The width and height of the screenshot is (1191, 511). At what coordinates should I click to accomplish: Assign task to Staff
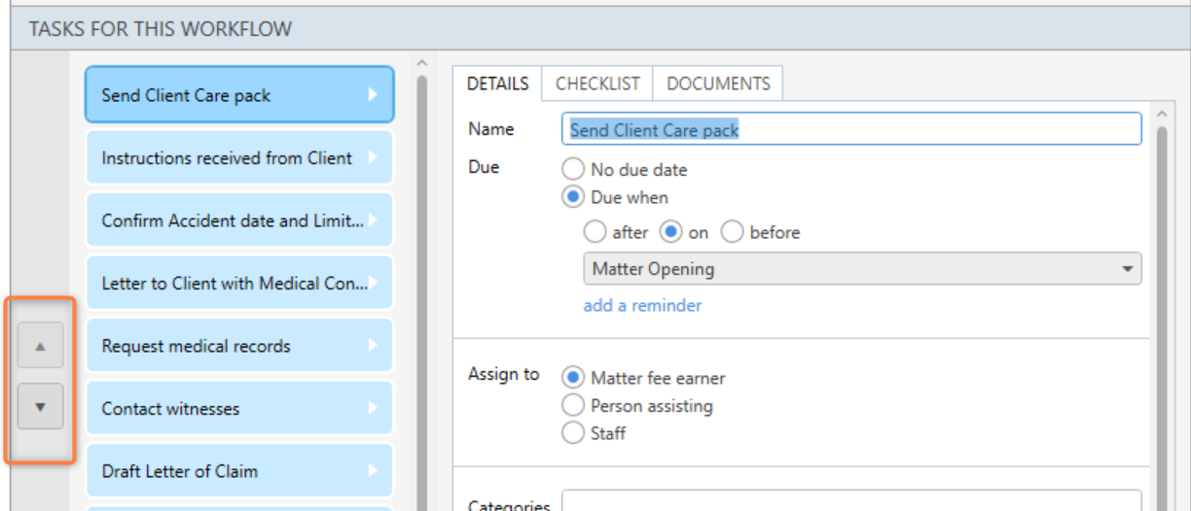pos(573,433)
